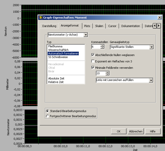This screenshot has width=165, height=151.
Task: Select Fortgeschrittener Bearbeitungsmodus radio button
Action: click(x=47, y=116)
